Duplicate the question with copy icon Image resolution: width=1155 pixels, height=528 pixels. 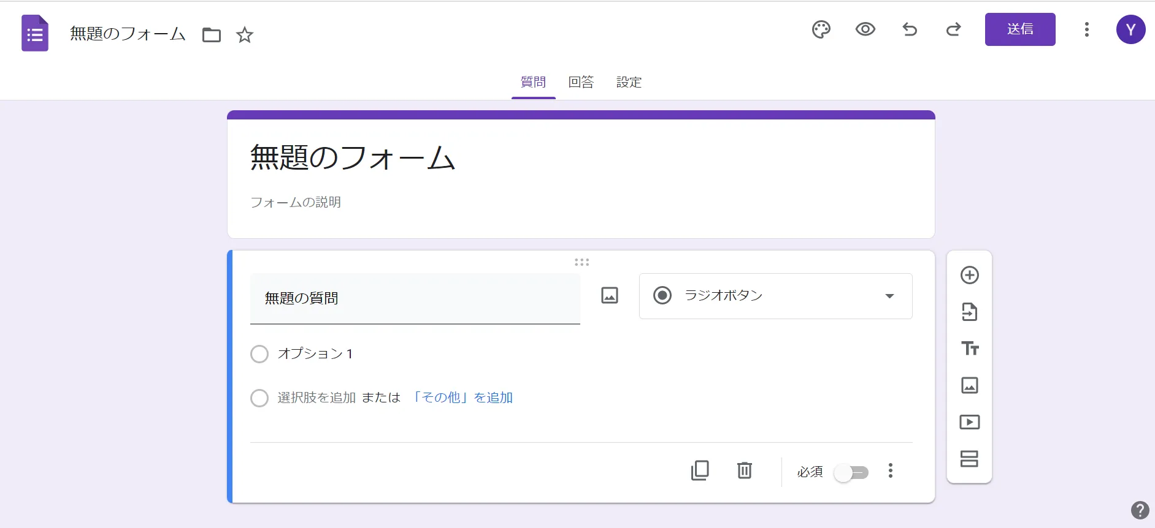pos(700,470)
